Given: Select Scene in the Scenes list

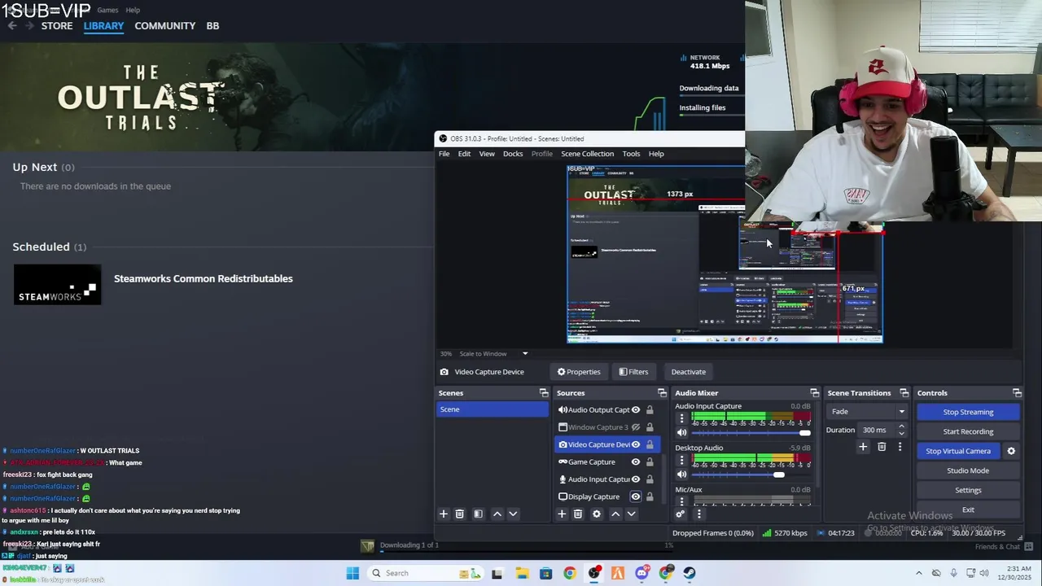Looking at the screenshot, I should click(492, 409).
